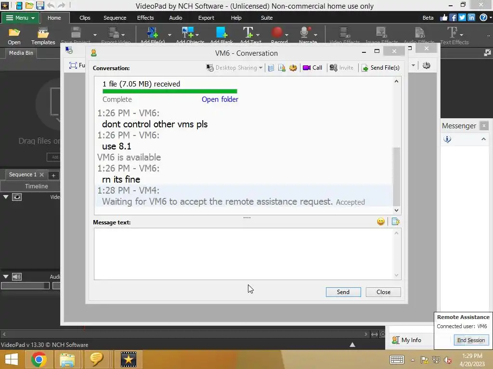Open the Templates tool
Image resolution: width=493 pixels, height=369 pixels.
(x=43, y=36)
